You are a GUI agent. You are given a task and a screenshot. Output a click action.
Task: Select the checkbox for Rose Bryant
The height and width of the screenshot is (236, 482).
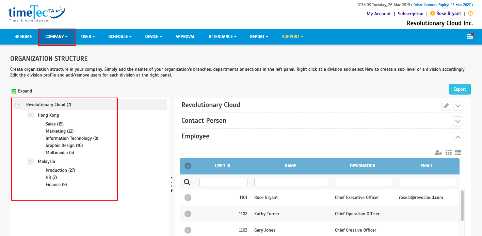click(x=188, y=198)
